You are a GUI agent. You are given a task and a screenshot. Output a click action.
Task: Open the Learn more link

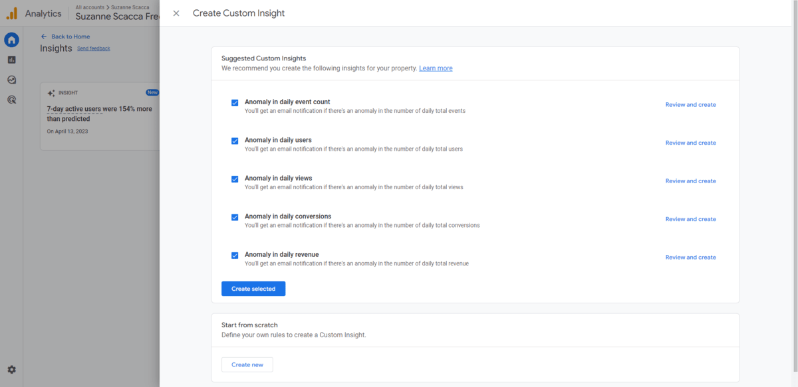click(x=436, y=68)
